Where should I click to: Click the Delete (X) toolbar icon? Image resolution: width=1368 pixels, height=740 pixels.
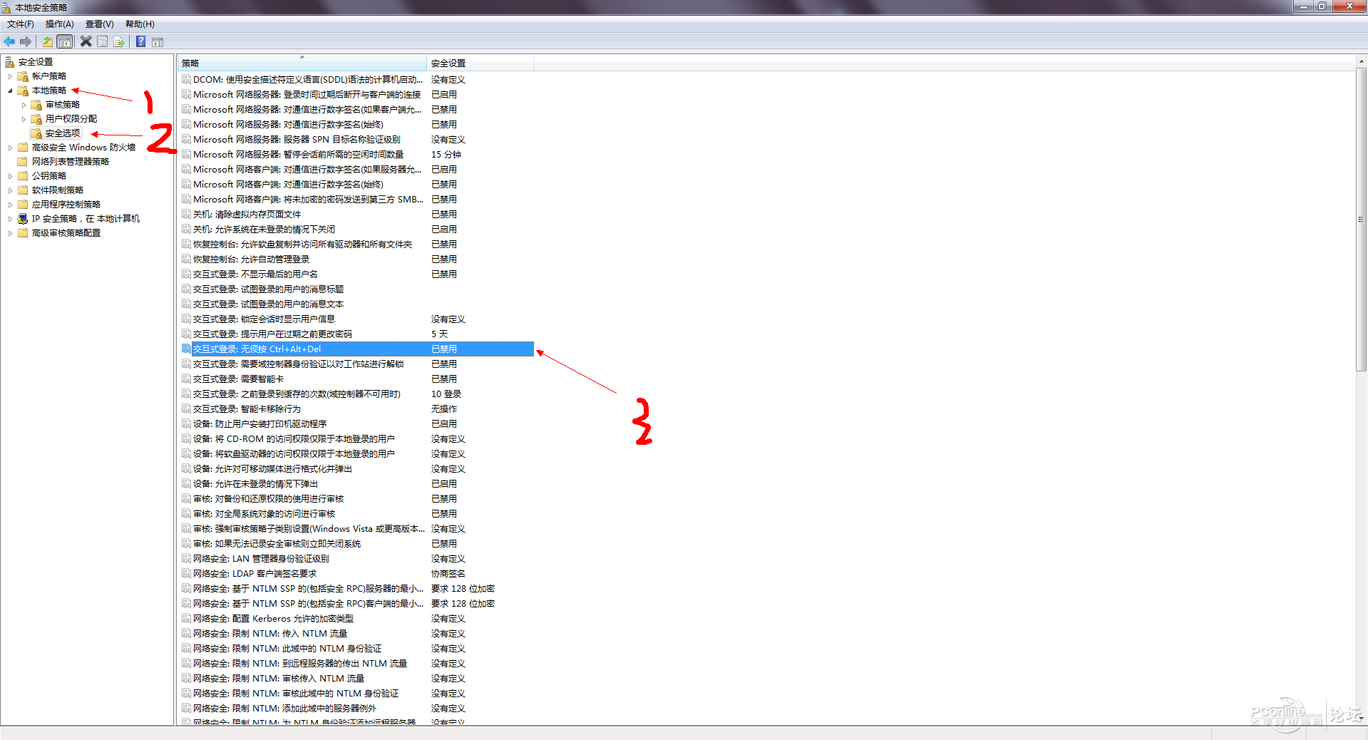tap(86, 42)
